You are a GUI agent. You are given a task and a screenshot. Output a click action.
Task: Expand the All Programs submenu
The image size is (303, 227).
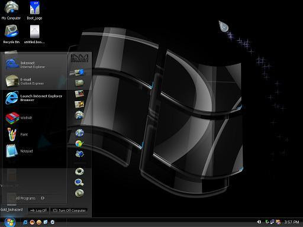point(30,198)
